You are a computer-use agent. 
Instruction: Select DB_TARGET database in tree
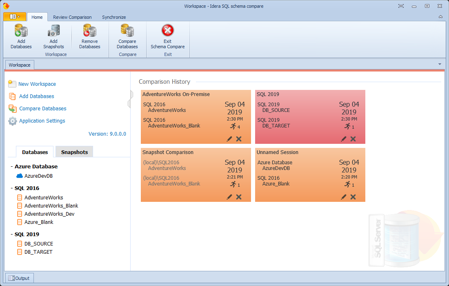(38, 252)
